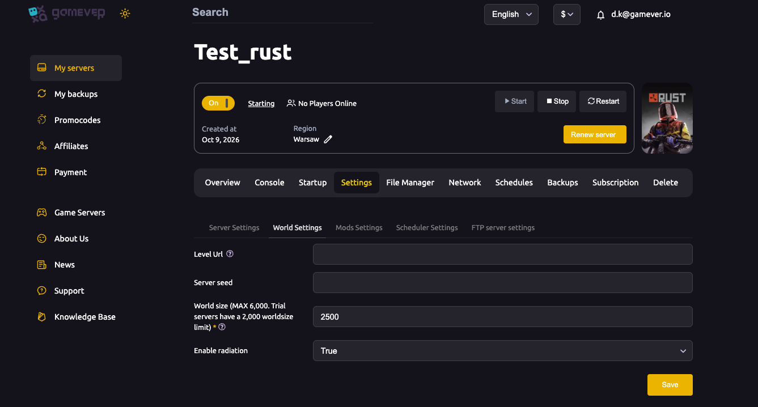Open File Manager tab
This screenshot has height=407, width=758.
point(410,183)
